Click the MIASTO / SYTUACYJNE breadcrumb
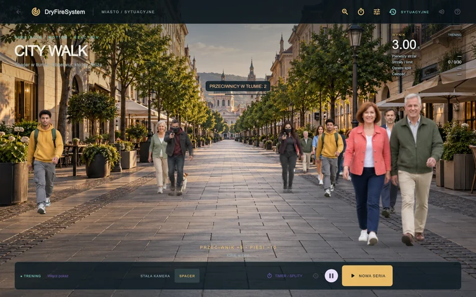Viewport: 476px width, 297px height. coord(128,12)
